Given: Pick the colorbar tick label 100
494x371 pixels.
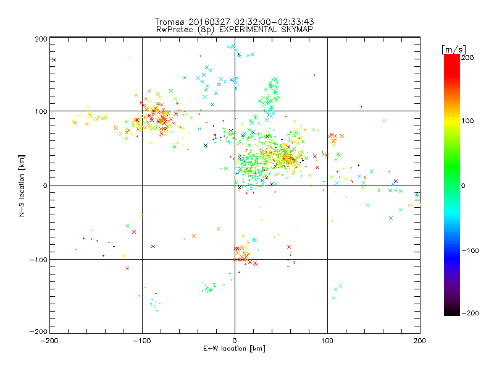Looking at the screenshot, I should point(467,121).
